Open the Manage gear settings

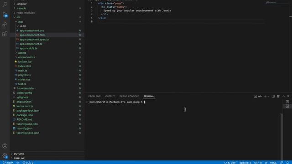tap(5, 156)
